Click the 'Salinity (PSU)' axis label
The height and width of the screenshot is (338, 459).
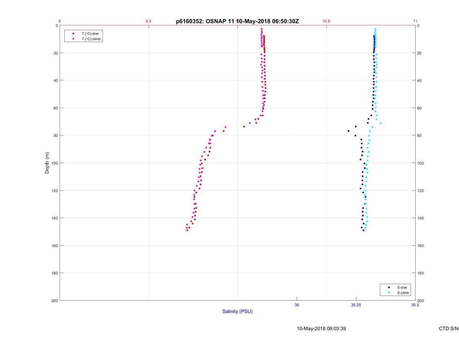pyautogui.click(x=238, y=312)
